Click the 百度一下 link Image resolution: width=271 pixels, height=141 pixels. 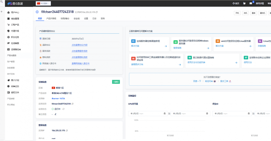coord(197,81)
